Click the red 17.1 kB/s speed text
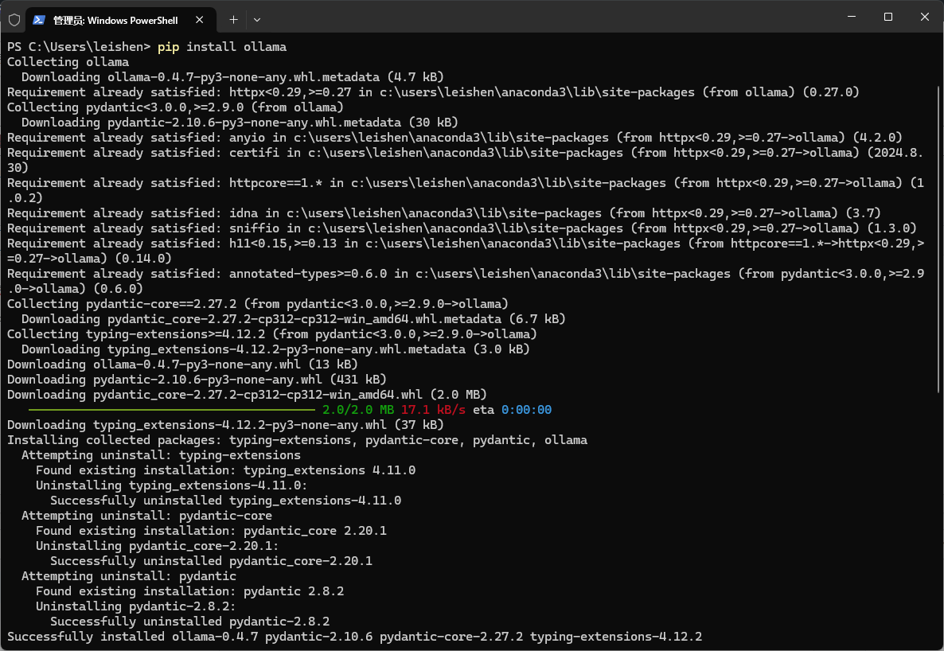This screenshot has width=944, height=651. pos(433,410)
